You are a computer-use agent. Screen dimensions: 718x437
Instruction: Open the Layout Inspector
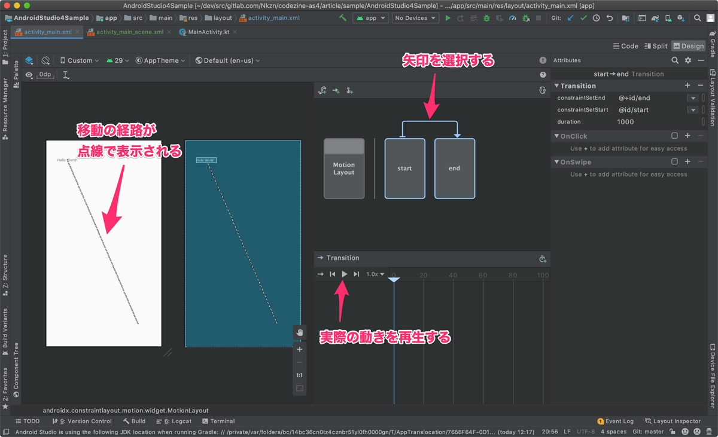click(x=673, y=421)
